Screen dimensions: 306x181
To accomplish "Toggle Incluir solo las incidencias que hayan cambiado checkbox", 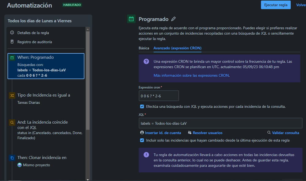I will [142, 140].
